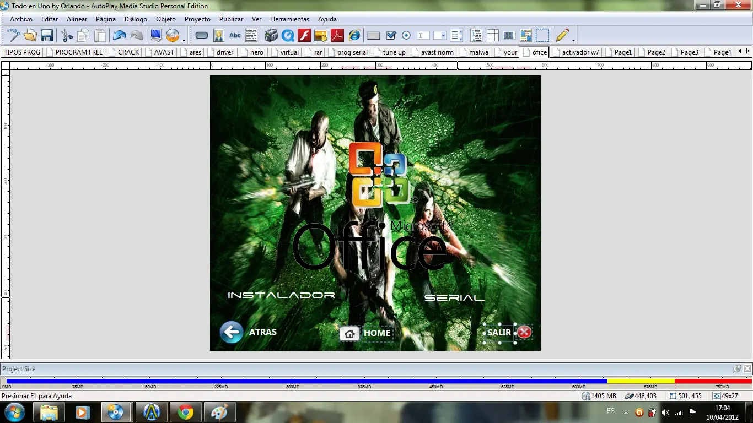Insert a Radio Button object
The height and width of the screenshot is (423, 753).
(406, 35)
